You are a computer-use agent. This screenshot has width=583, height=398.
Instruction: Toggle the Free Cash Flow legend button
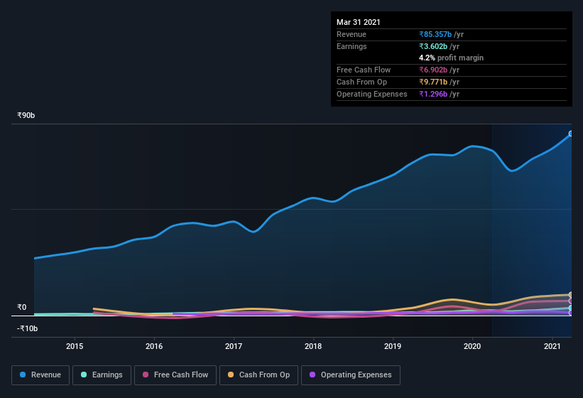[x=175, y=375]
